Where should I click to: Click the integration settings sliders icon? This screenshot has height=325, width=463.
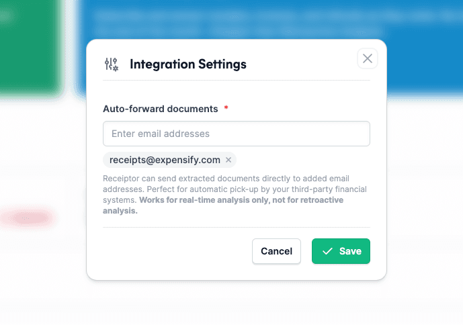coord(112,64)
